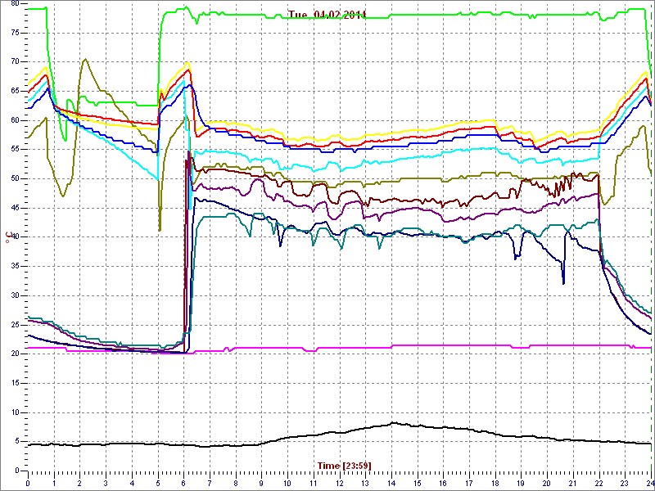Click the Time [23:59] axis label
655x491 pixels.
coord(344,466)
